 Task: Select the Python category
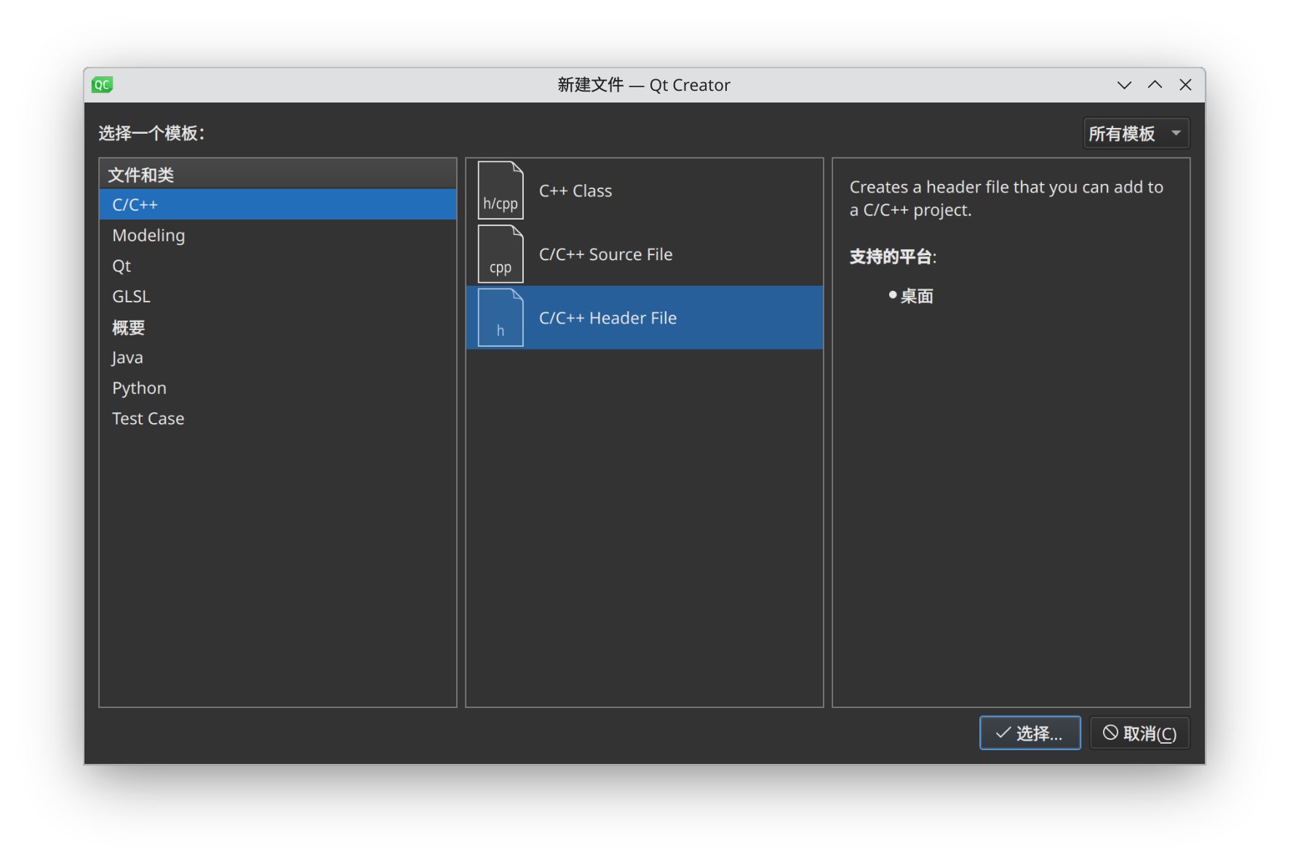tap(278, 388)
